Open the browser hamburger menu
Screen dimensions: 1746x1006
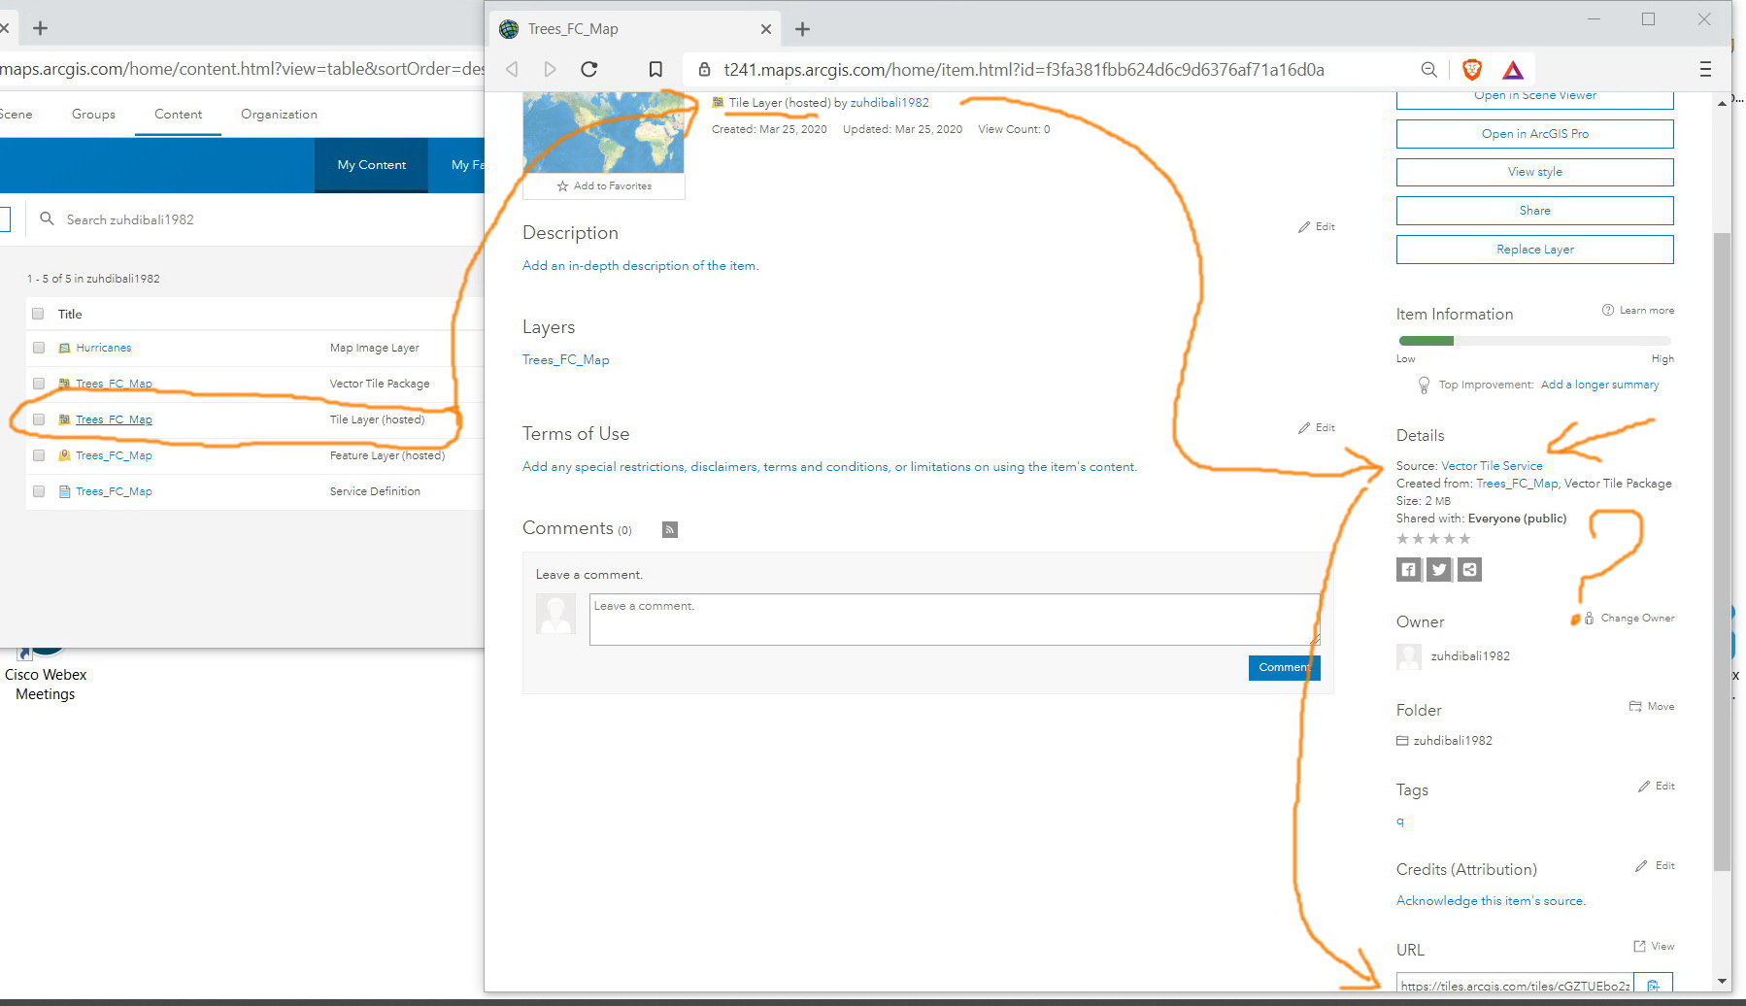point(1705,69)
